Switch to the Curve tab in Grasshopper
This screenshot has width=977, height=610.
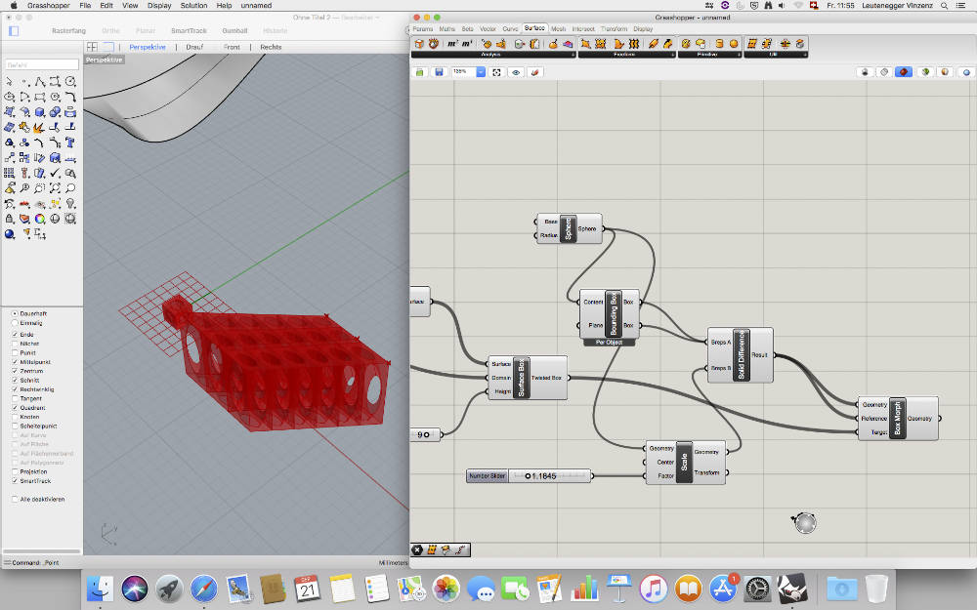click(510, 28)
